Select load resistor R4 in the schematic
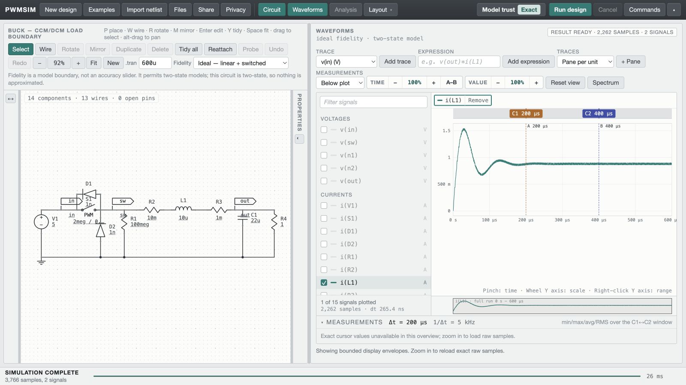 coord(274,222)
